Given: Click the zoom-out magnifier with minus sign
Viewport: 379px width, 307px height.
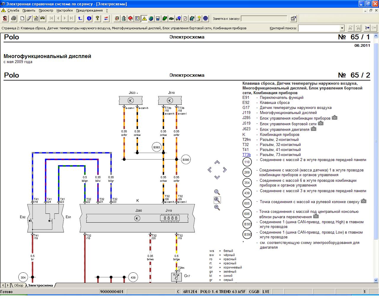Looking at the screenshot, I should click(217, 208).
